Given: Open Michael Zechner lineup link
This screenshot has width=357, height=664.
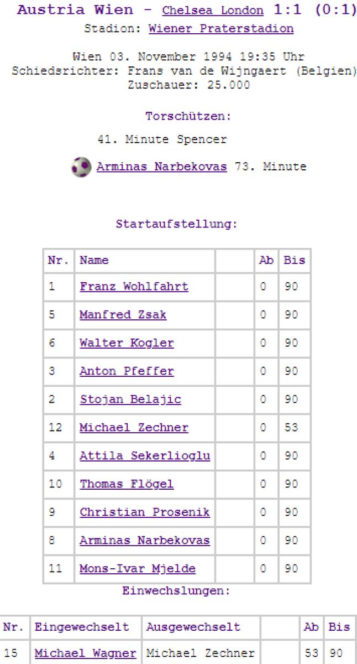Looking at the screenshot, I should click(134, 428).
